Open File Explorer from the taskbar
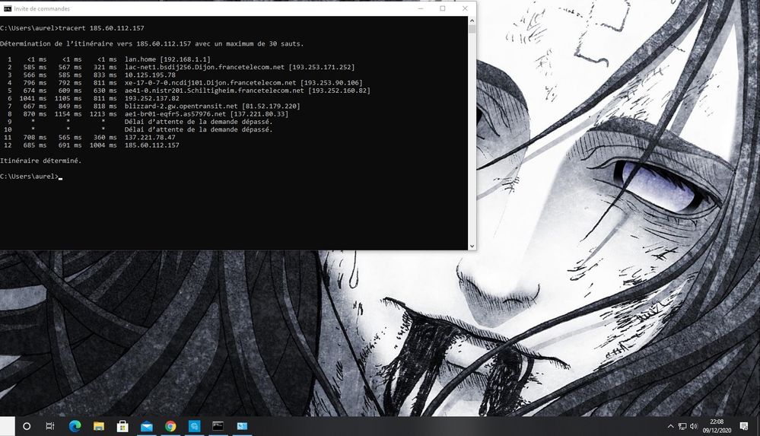The height and width of the screenshot is (436, 760). (98, 426)
